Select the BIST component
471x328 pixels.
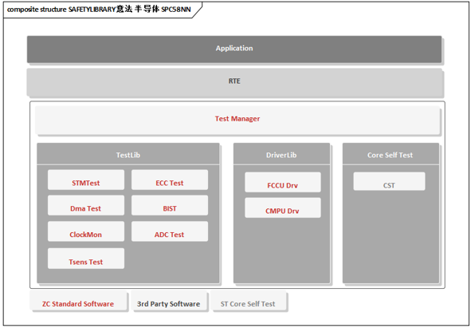click(170, 205)
